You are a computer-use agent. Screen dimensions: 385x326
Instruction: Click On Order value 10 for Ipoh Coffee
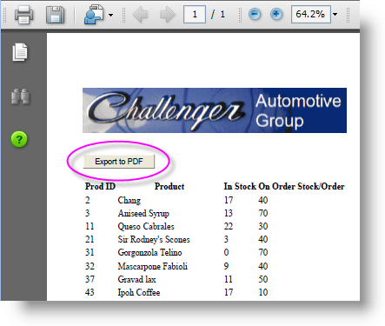tap(263, 292)
